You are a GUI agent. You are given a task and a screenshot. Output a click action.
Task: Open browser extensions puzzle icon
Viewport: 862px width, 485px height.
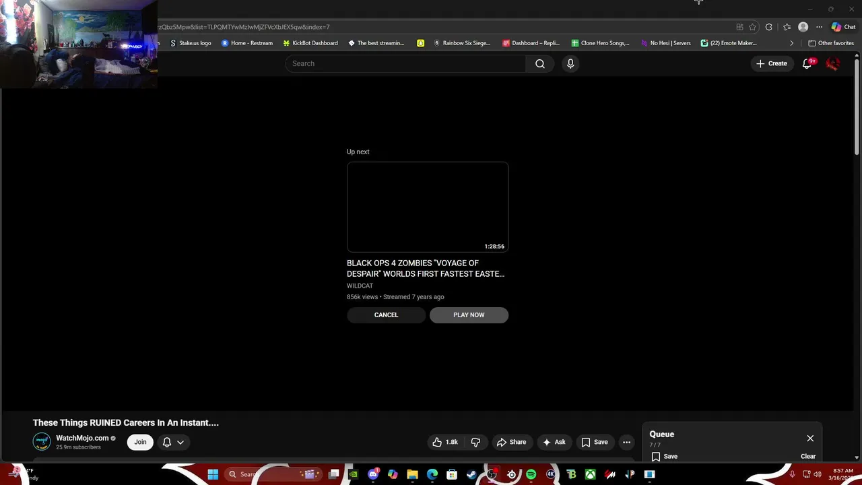click(x=768, y=27)
